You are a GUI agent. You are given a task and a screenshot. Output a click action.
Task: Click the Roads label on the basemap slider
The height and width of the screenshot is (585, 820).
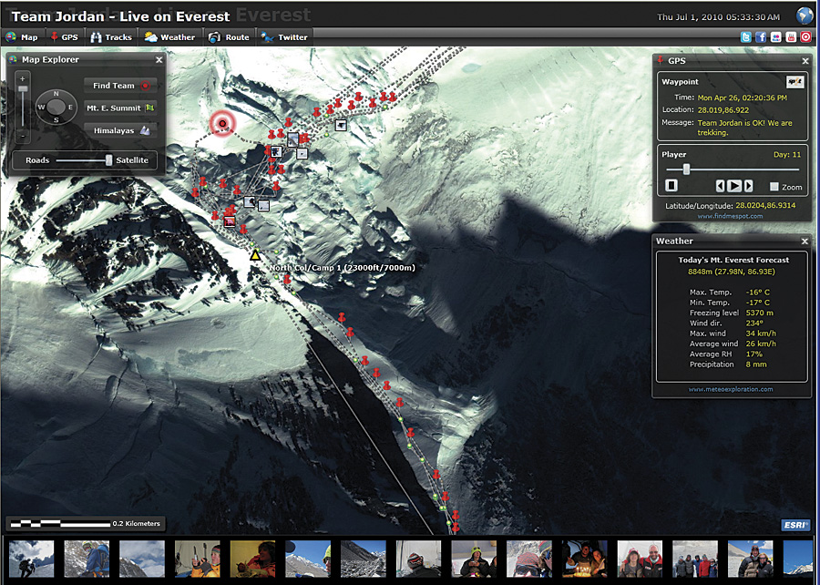(x=37, y=160)
